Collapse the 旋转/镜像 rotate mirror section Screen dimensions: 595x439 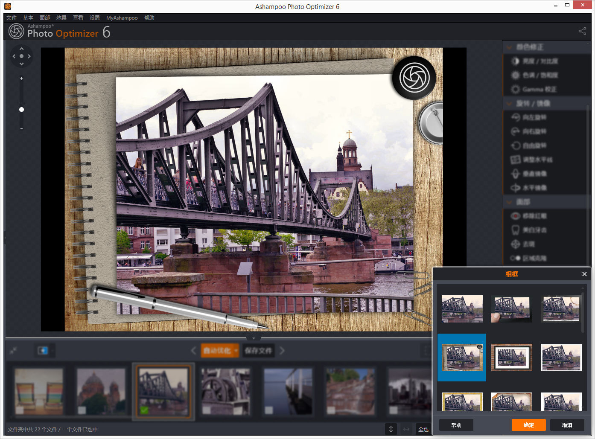[x=509, y=103]
